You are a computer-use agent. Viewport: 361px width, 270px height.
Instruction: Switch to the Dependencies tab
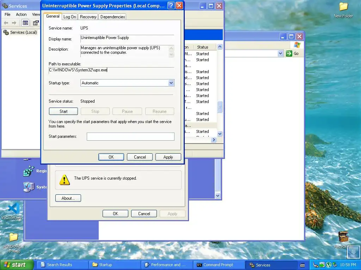[112, 17]
